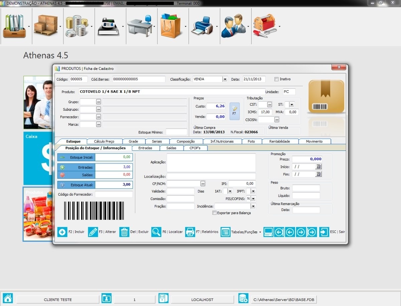Open the PIS/COFINS dropdown

[x=253, y=199]
